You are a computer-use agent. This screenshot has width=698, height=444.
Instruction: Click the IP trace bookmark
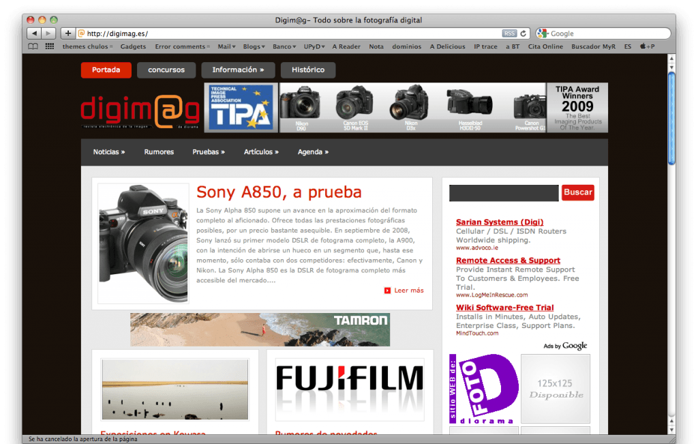pyautogui.click(x=485, y=46)
